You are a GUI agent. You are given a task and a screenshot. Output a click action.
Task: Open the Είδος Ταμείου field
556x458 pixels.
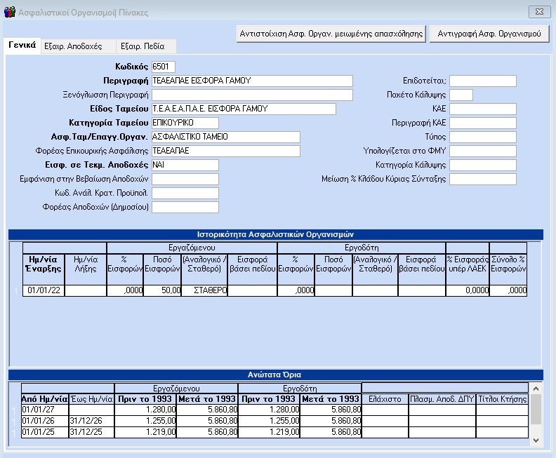click(244, 109)
